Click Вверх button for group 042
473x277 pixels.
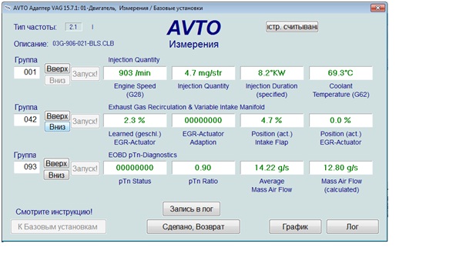tap(57, 116)
